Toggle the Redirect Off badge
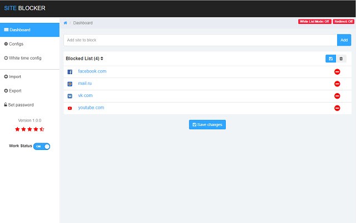Image resolution: width=356 pixels, height=223 pixels. tap(344, 22)
